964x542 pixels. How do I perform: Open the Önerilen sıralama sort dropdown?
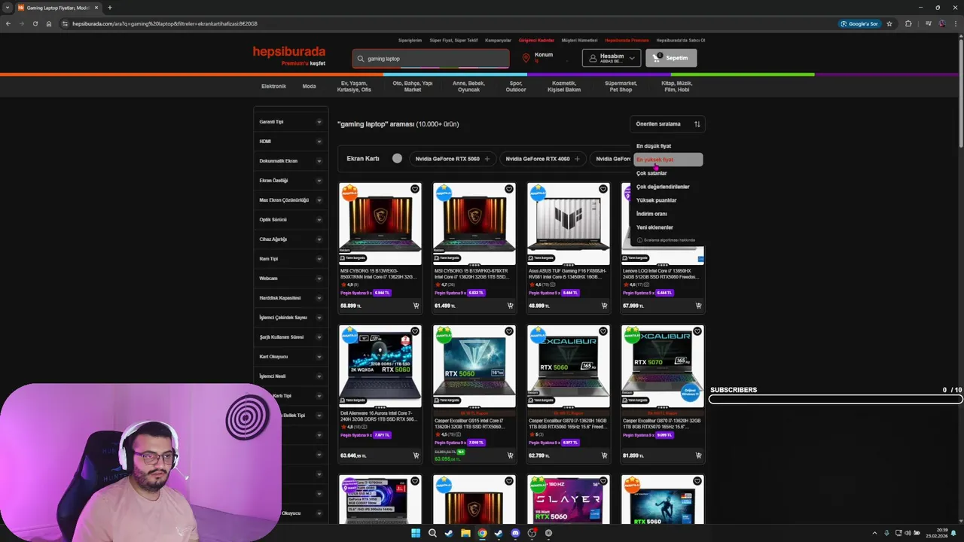point(667,124)
